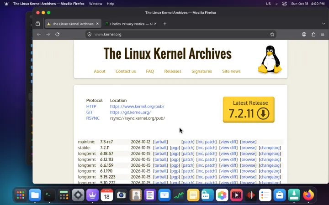The width and height of the screenshot is (329, 205).
Task: Open the Files folder icon in the dock
Action: click(35, 195)
